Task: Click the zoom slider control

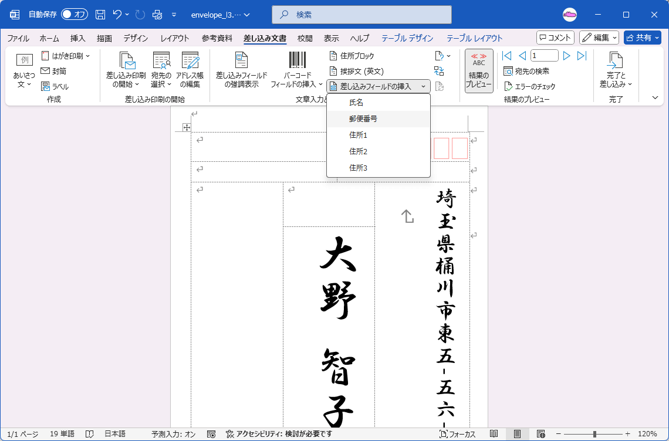Action: tap(594, 434)
